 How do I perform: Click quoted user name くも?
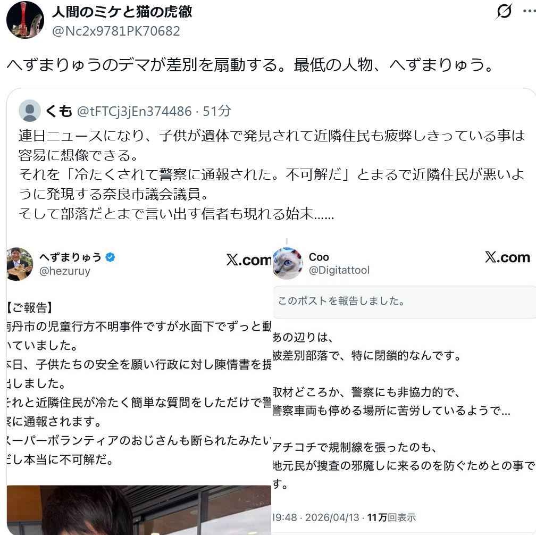tap(59, 111)
